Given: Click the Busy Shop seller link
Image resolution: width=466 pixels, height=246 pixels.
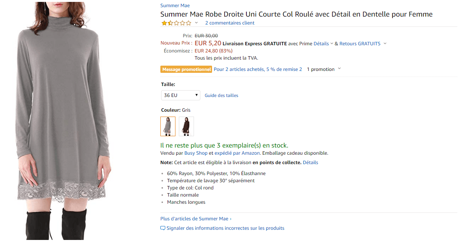Looking at the screenshot, I should point(196,153).
